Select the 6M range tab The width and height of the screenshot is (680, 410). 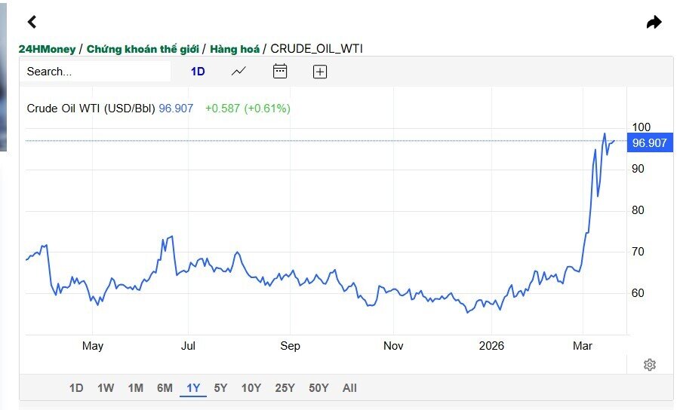point(165,388)
